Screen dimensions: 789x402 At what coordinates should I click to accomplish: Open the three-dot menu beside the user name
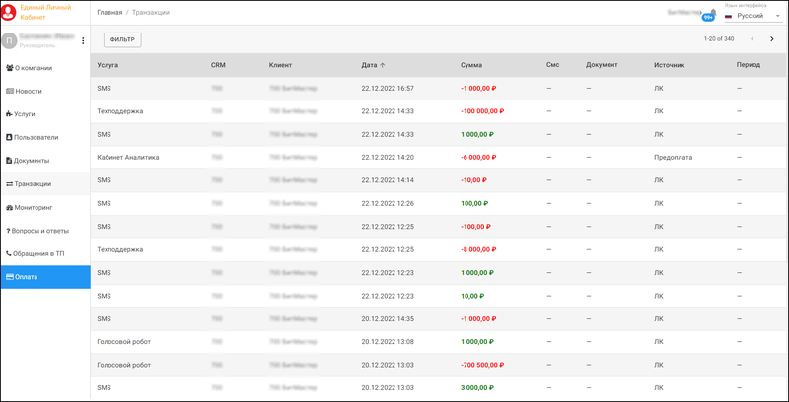(x=83, y=41)
